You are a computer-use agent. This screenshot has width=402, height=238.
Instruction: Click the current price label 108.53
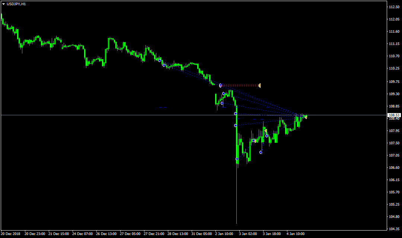coord(394,115)
